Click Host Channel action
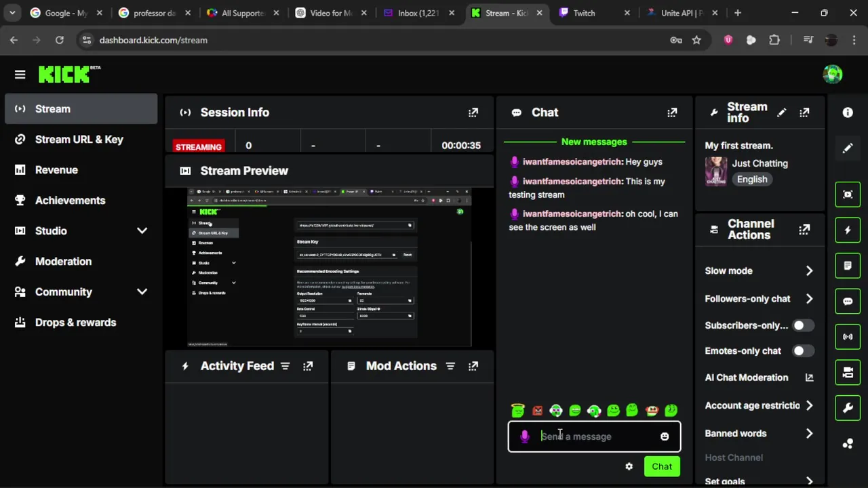868x488 pixels. click(x=734, y=457)
